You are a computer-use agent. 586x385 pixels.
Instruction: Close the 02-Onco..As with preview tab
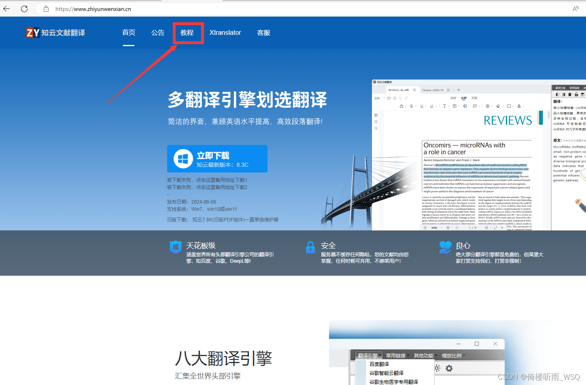click(414, 90)
